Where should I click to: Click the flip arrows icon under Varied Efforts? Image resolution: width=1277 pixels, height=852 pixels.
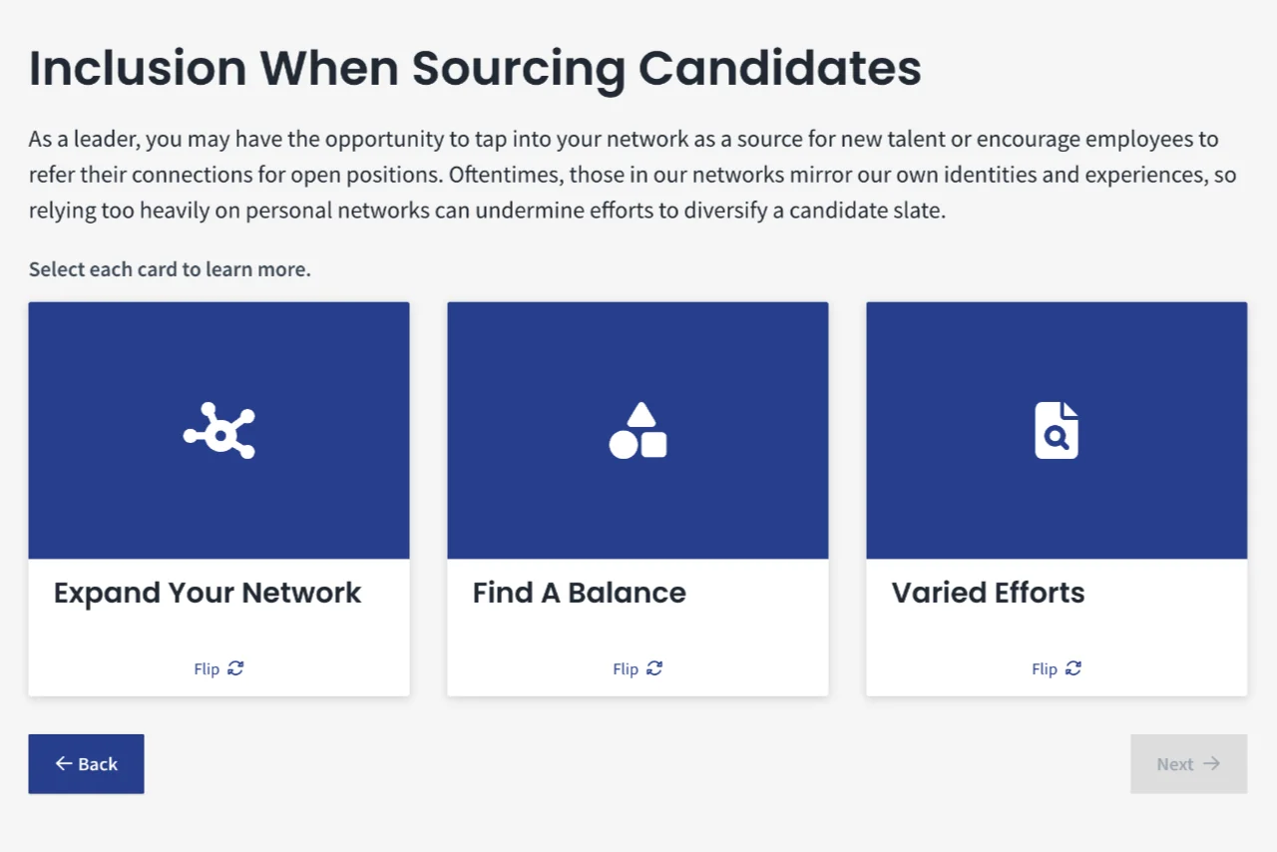[x=1073, y=668]
